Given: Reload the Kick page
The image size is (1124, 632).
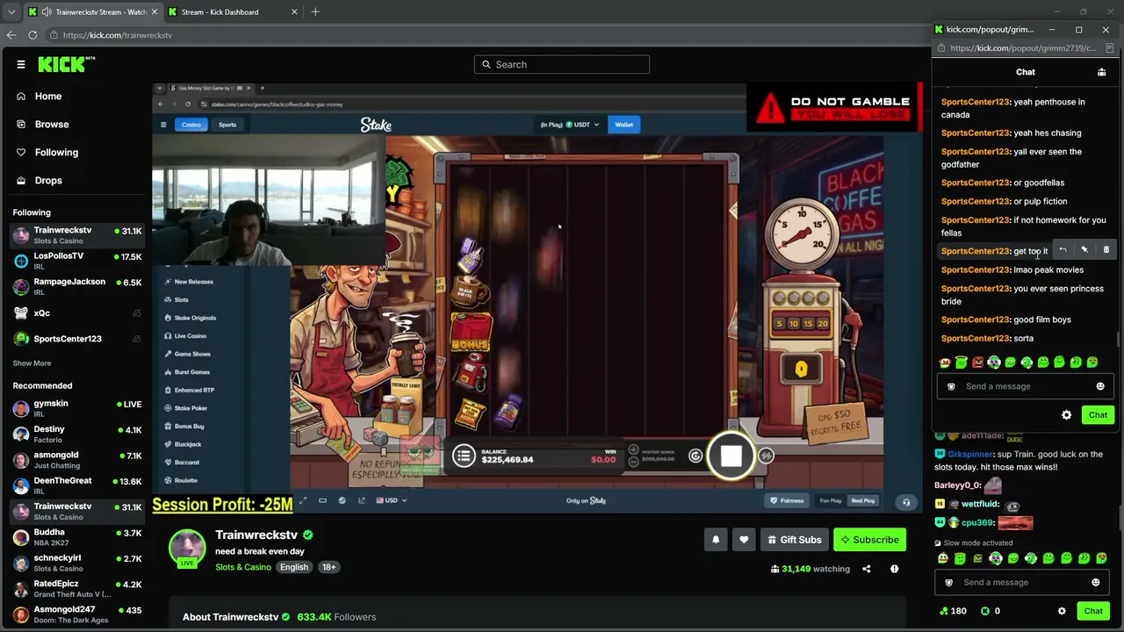Looking at the screenshot, I should pos(32,35).
